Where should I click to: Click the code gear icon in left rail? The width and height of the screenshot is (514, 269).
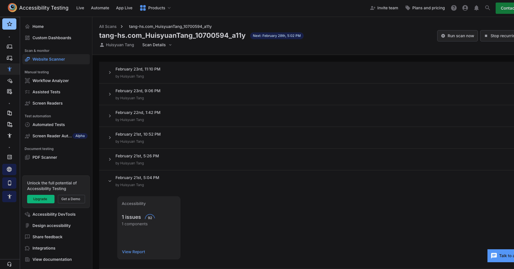pos(9,81)
